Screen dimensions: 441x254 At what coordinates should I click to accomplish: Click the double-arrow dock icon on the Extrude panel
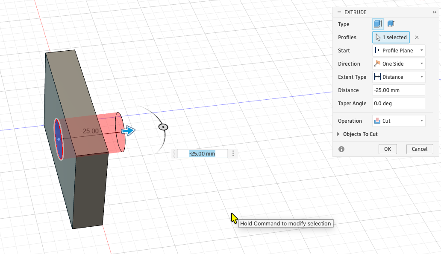tap(435, 12)
